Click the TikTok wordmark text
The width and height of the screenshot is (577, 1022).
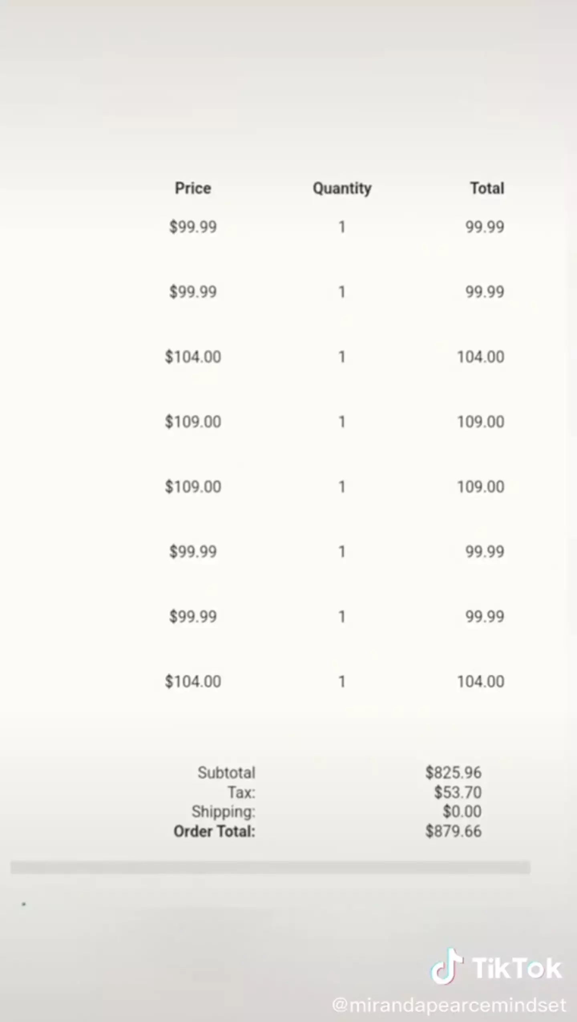pos(517,969)
